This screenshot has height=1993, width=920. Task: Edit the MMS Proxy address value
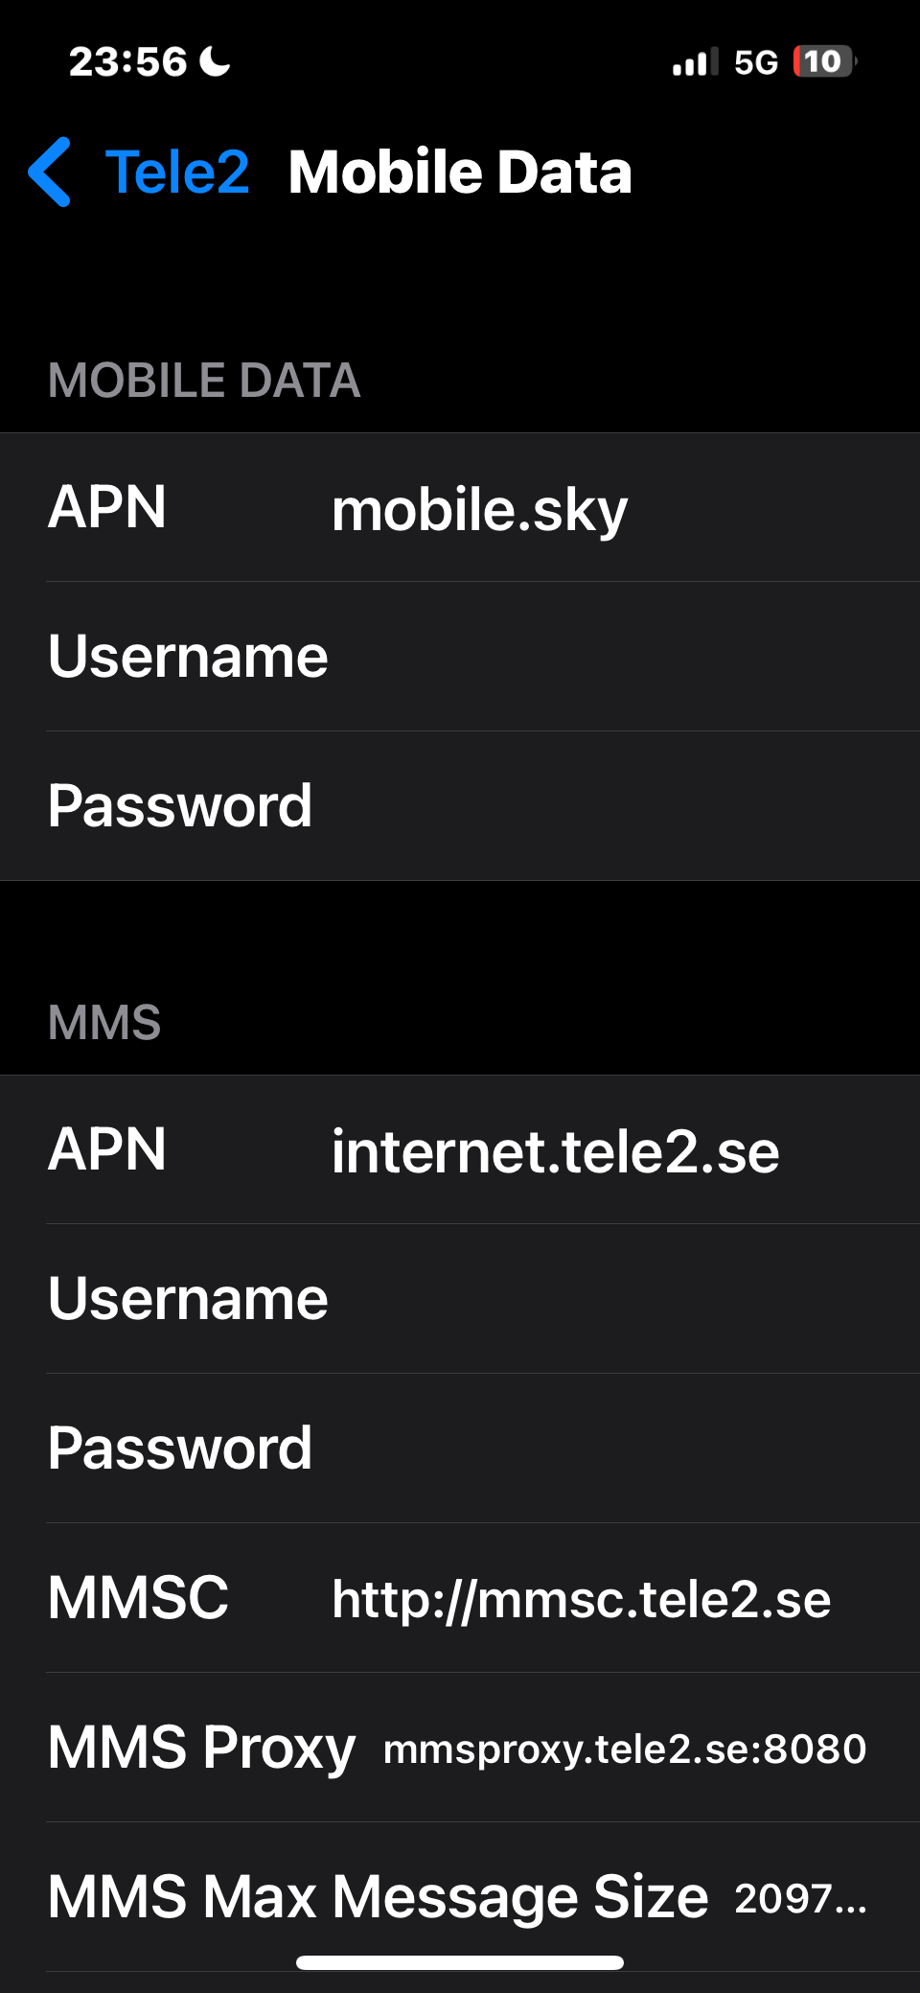click(625, 1749)
